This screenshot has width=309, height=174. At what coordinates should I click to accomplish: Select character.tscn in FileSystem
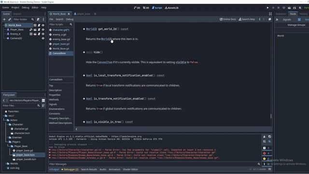(x=22, y=133)
